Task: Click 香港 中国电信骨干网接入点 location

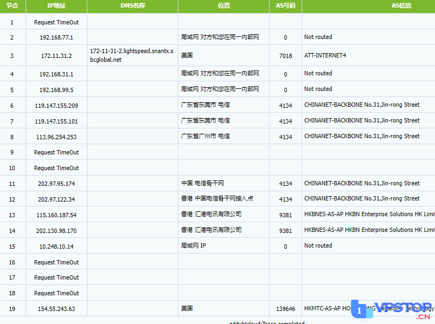Action: click(x=217, y=198)
